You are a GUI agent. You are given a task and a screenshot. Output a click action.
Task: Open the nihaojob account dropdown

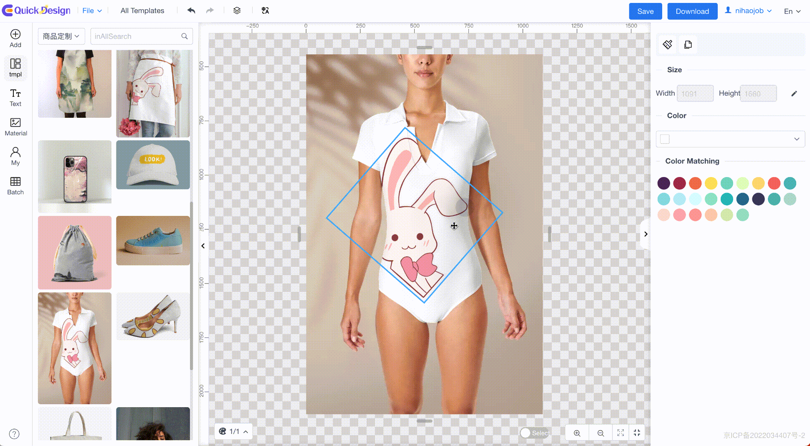(748, 11)
